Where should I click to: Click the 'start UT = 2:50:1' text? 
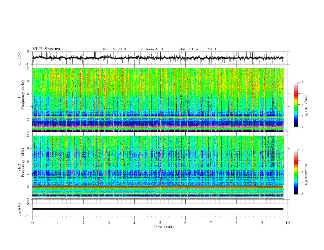(x=197, y=49)
